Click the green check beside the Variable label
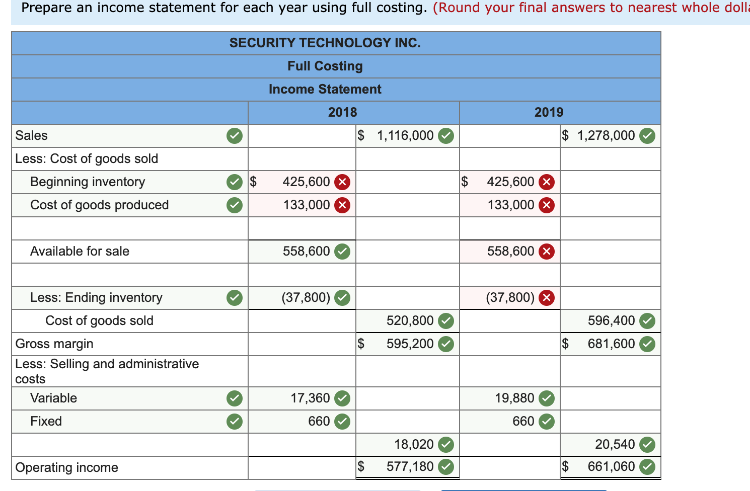Screen dimensions: 750x491 pyautogui.click(x=234, y=398)
